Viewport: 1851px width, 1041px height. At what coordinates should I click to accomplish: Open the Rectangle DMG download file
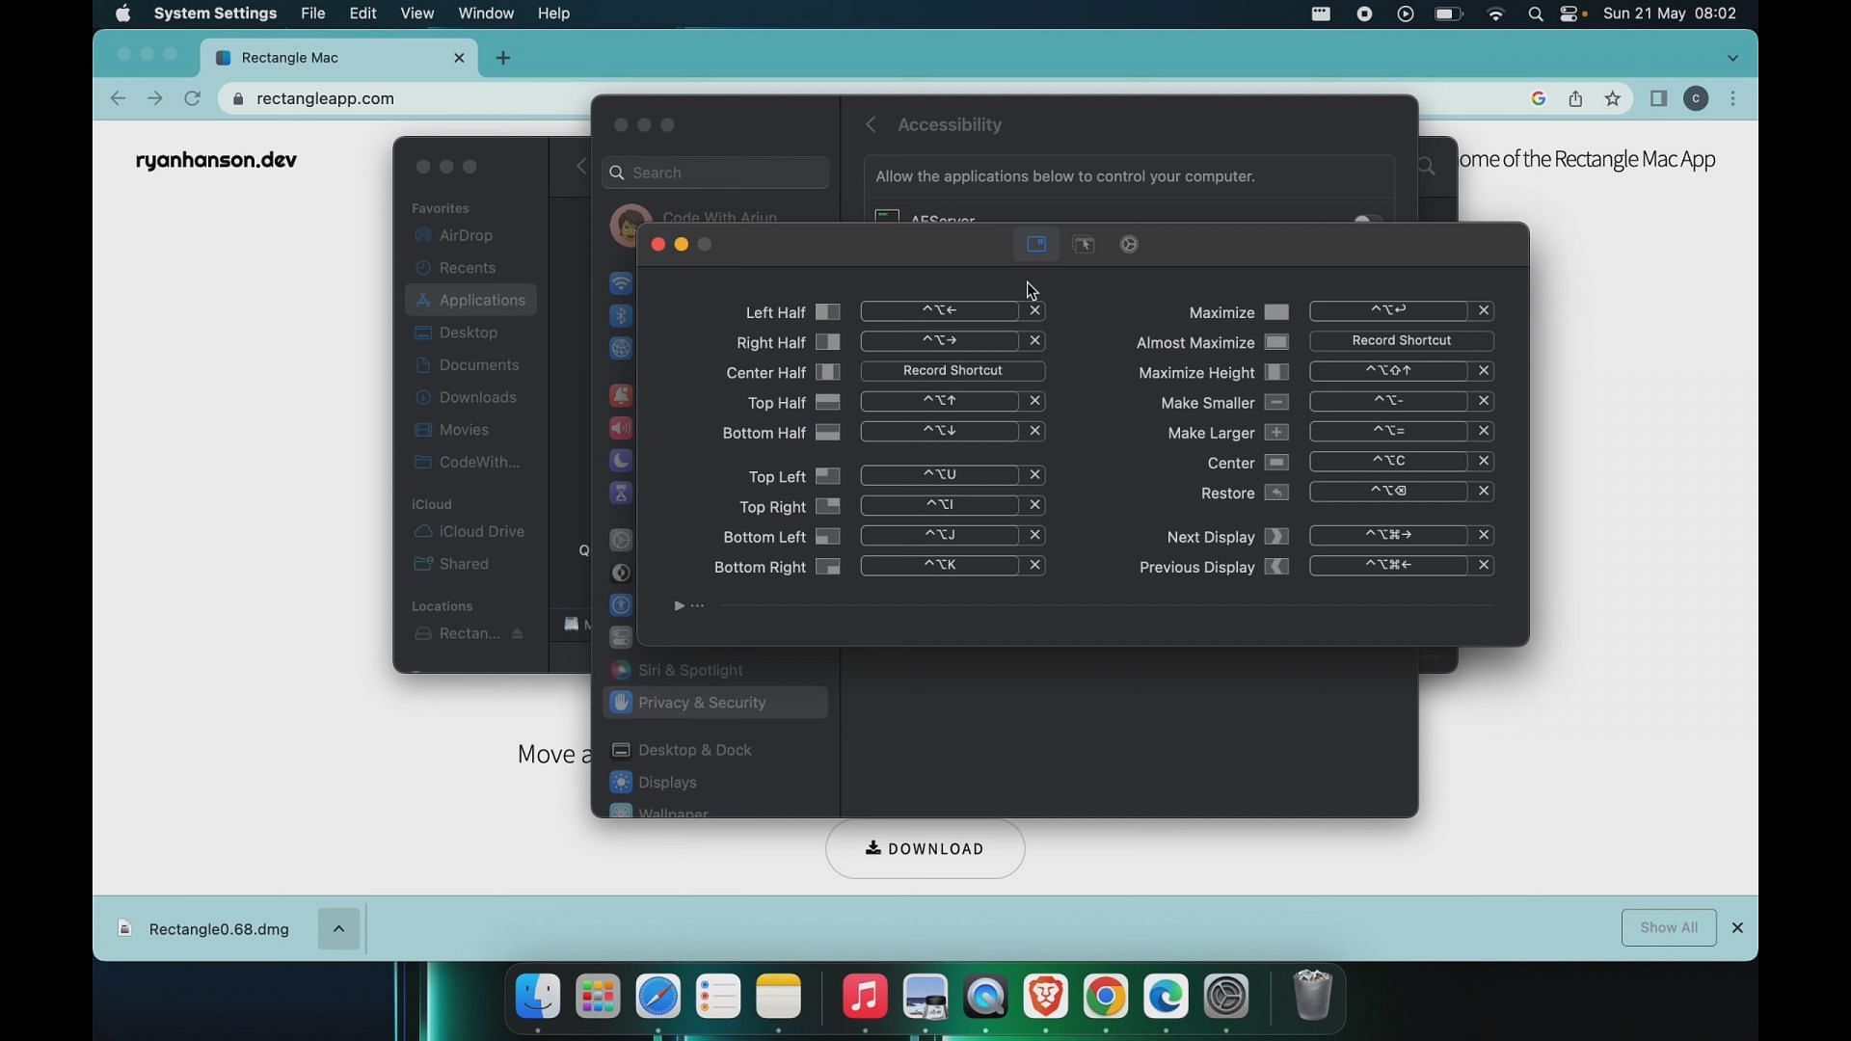tap(217, 928)
